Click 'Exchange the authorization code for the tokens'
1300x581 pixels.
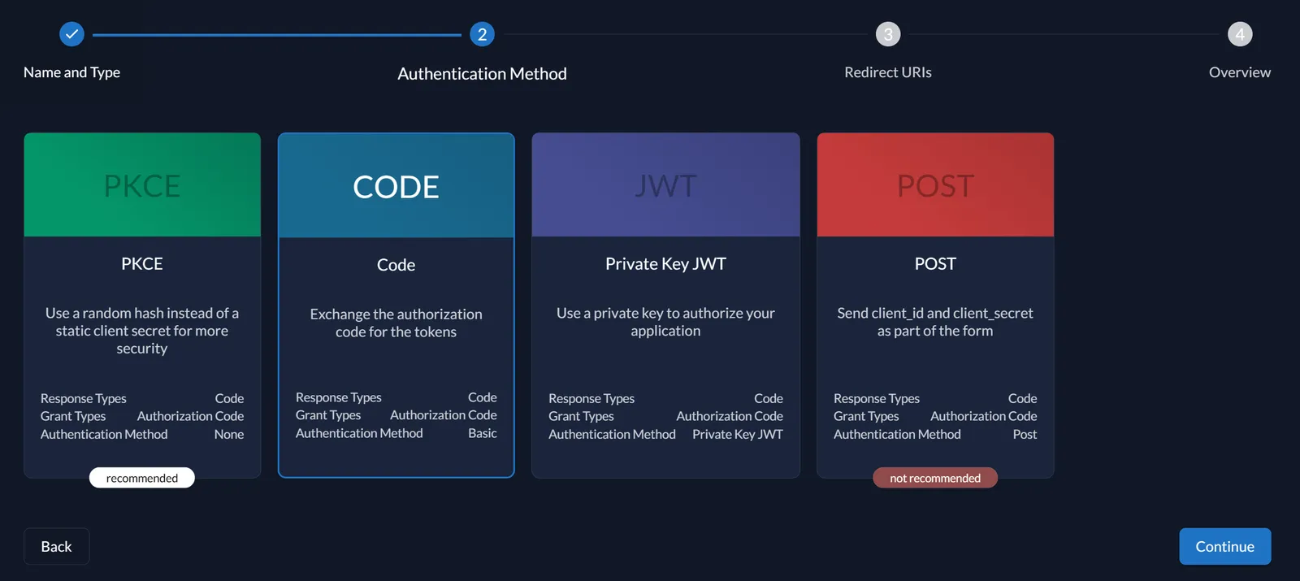[x=396, y=323]
